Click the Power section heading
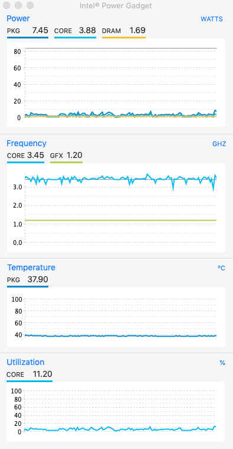 18,18
